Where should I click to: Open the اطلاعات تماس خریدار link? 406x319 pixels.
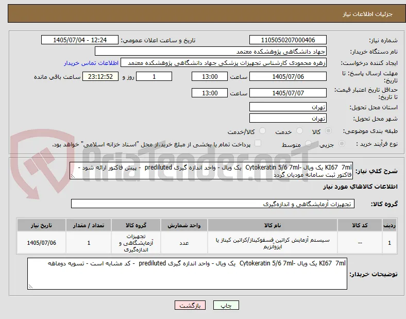pyautogui.click(x=91, y=63)
